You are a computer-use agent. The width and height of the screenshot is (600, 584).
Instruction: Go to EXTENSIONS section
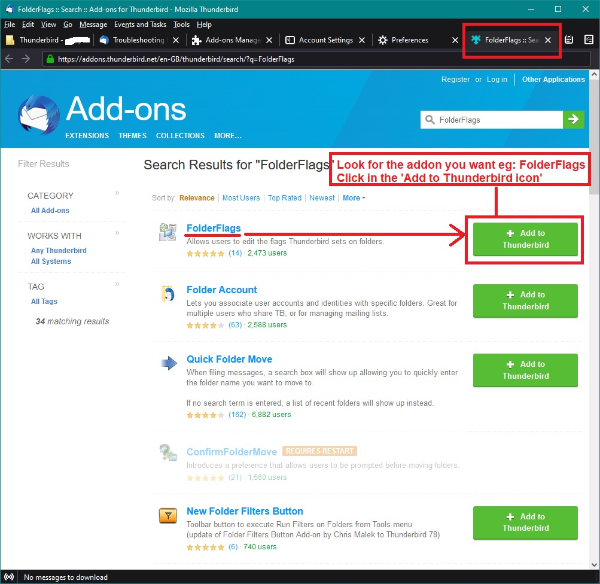click(87, 135)
